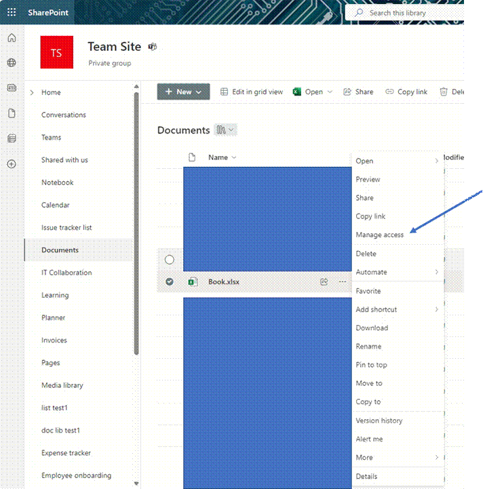This screenshot has width=483, height=489.
Task: Choose Open in the context menu
Action: tap(398, 161)
